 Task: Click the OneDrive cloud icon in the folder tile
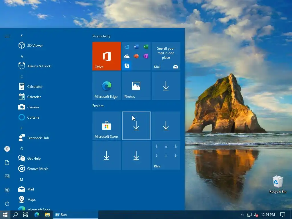[x=127, y=56]
